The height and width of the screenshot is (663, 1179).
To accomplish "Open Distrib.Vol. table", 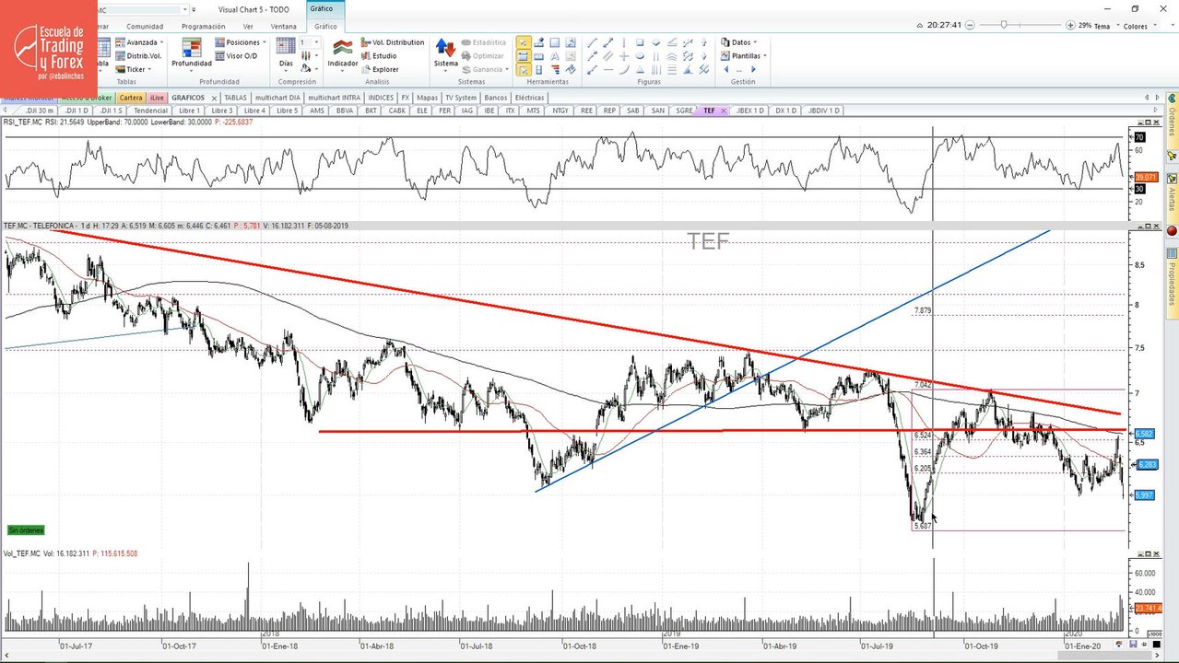I will point(138,56).
